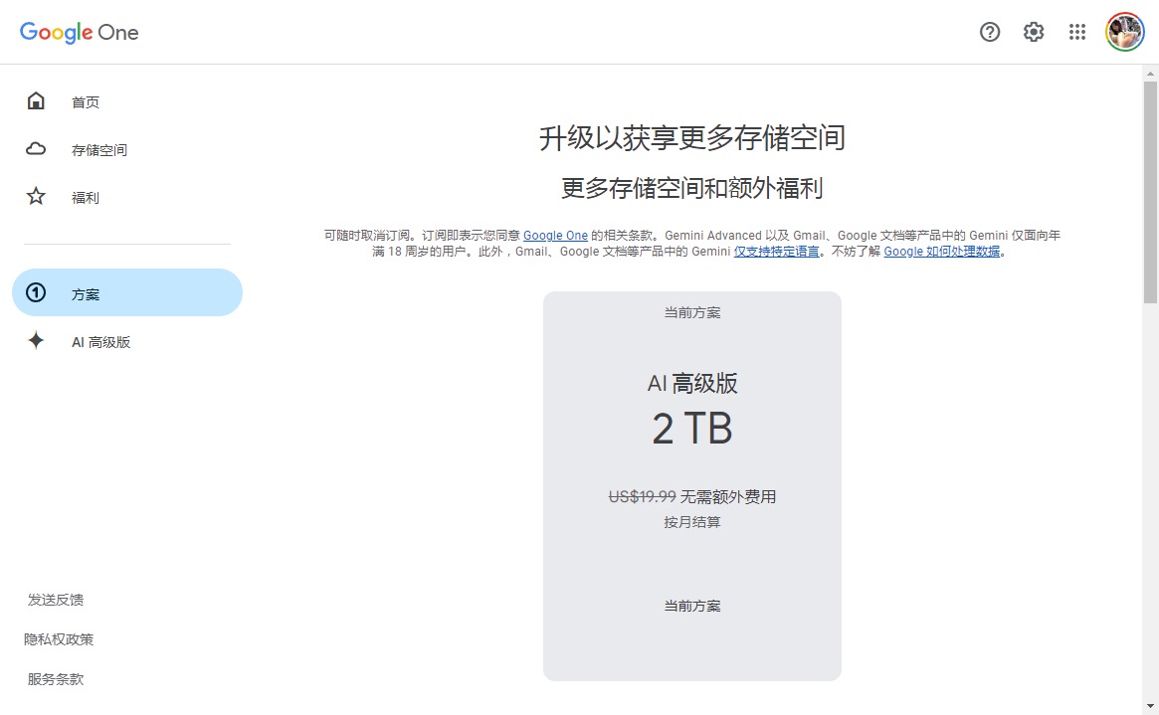Open the Google apps grid

tap(1077, 32)
